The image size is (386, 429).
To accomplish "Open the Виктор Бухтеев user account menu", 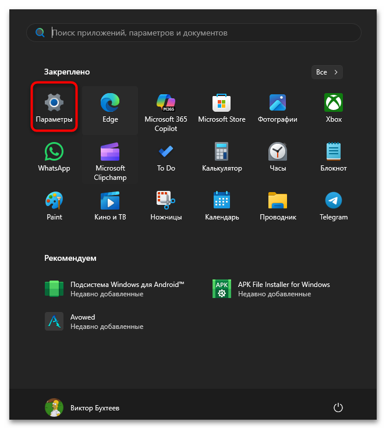I will click(82, 407).
